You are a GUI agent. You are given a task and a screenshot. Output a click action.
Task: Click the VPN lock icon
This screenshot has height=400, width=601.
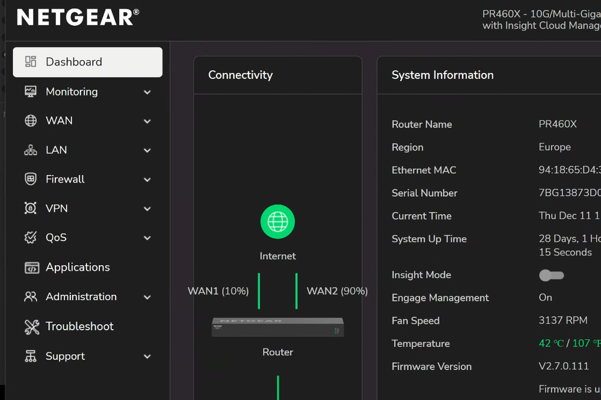pyautogui.click(x=31, y=209)
